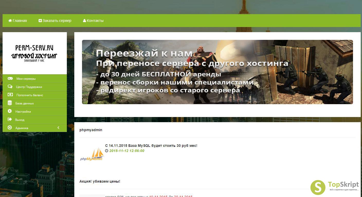Open the Акция! убиваем цены! heading
This screenshot has width=362, height=197.
100,181
